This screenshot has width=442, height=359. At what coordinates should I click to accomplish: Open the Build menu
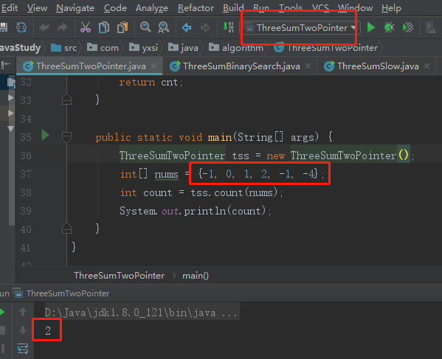click(x=233, y=8)
